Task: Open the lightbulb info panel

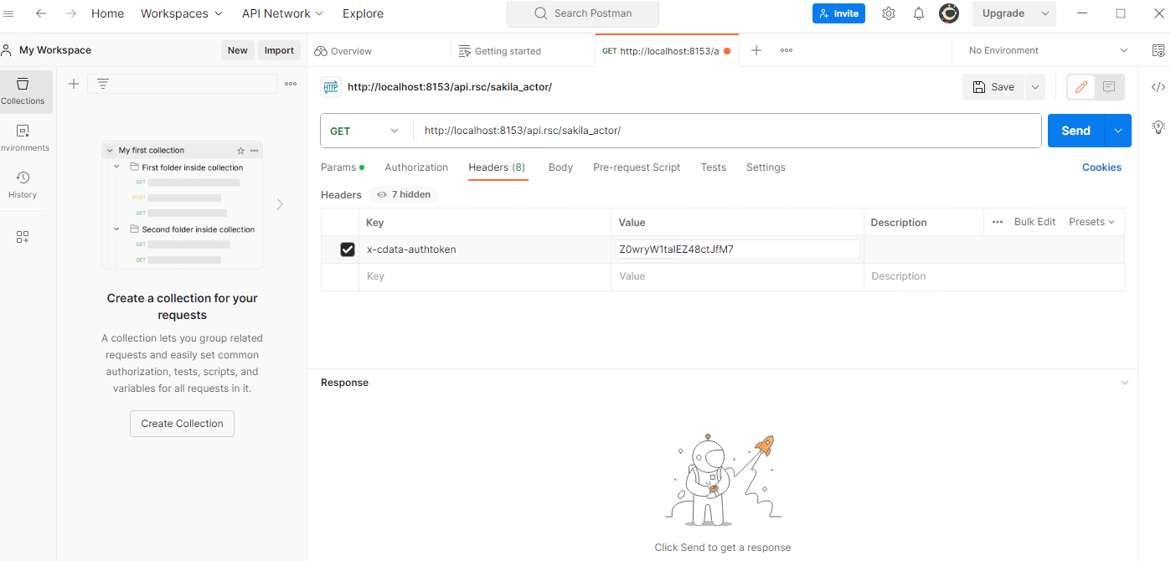Action: (1158, 127)
